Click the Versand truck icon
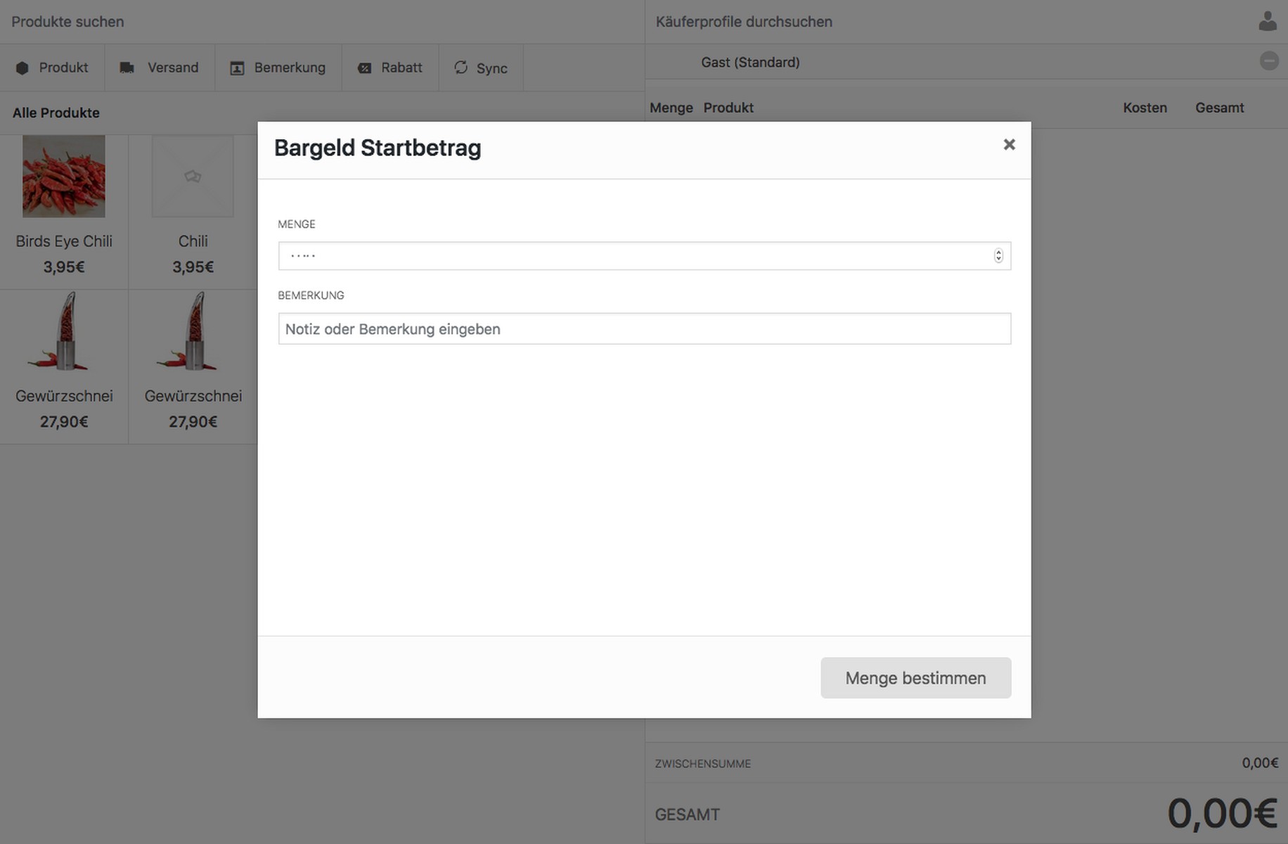This screenshot has height=844, width=1288. click(x=127, y=68)
